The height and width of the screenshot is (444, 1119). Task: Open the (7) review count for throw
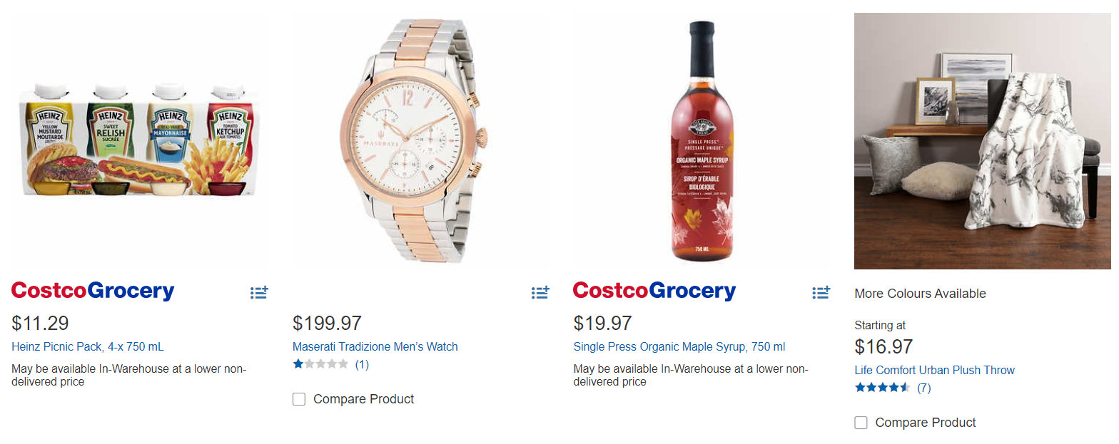924,388
